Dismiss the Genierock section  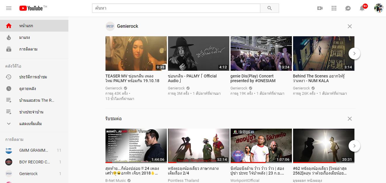pos(350,26)
